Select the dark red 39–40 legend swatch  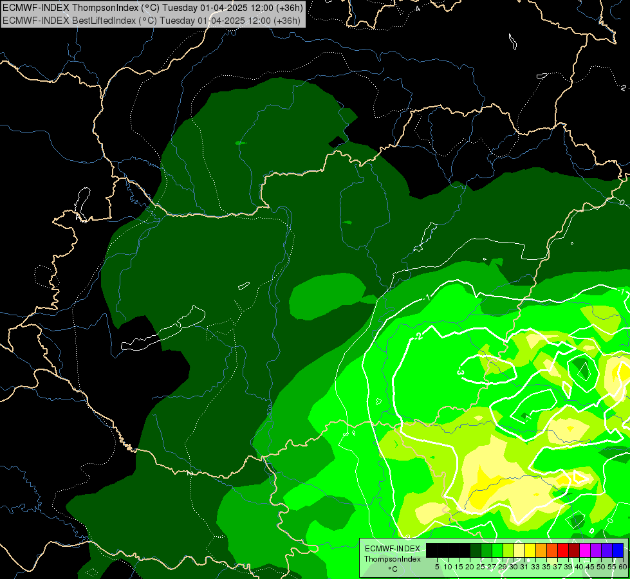tap(574, 550)
